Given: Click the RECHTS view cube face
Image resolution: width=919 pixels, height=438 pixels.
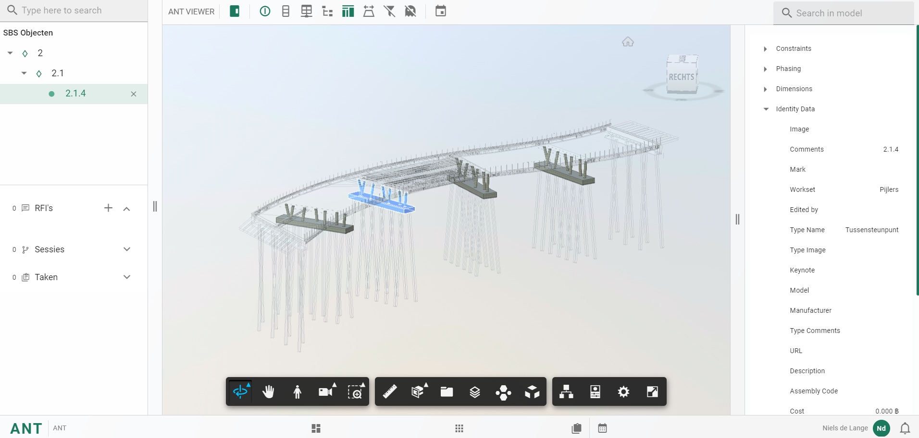Looking at the screenshot, I should (x=681, y=77).
